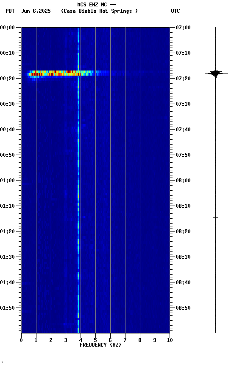Click the 07:50 UTC time label
Screen dimensions: 234x367
click(183, 155)
